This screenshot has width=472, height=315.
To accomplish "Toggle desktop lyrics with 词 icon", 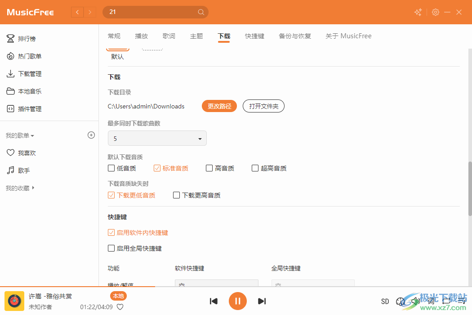I will coord(431,301).
